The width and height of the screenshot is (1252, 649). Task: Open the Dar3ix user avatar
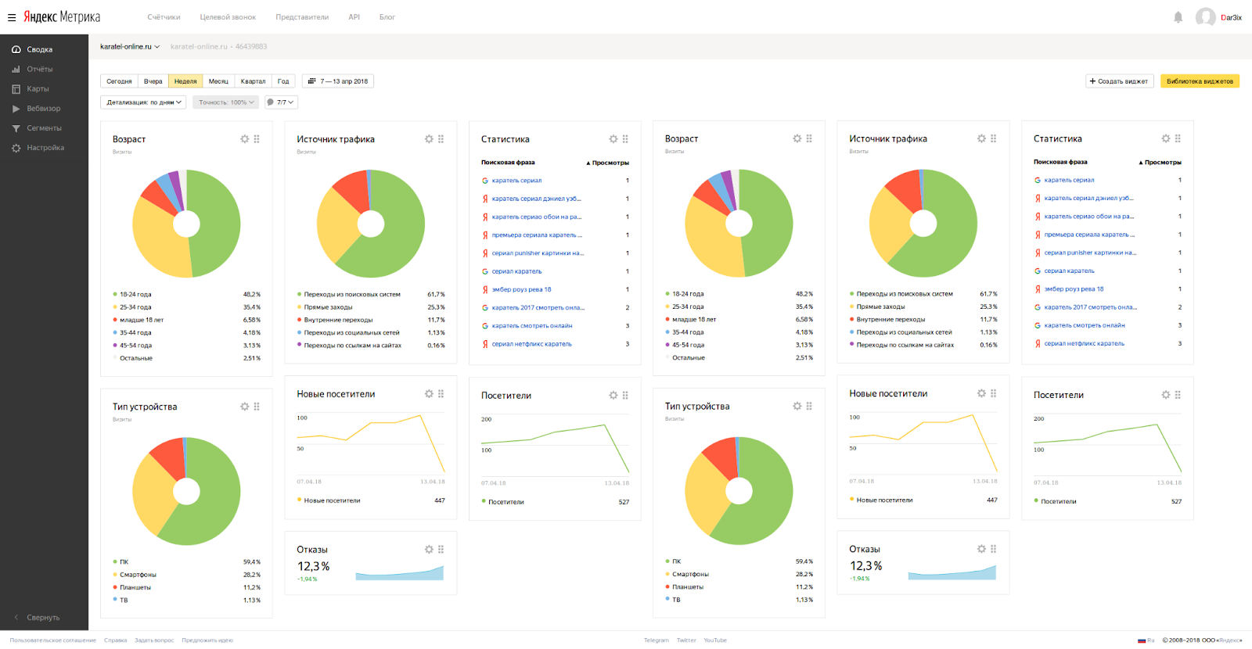click(1205, 17)
